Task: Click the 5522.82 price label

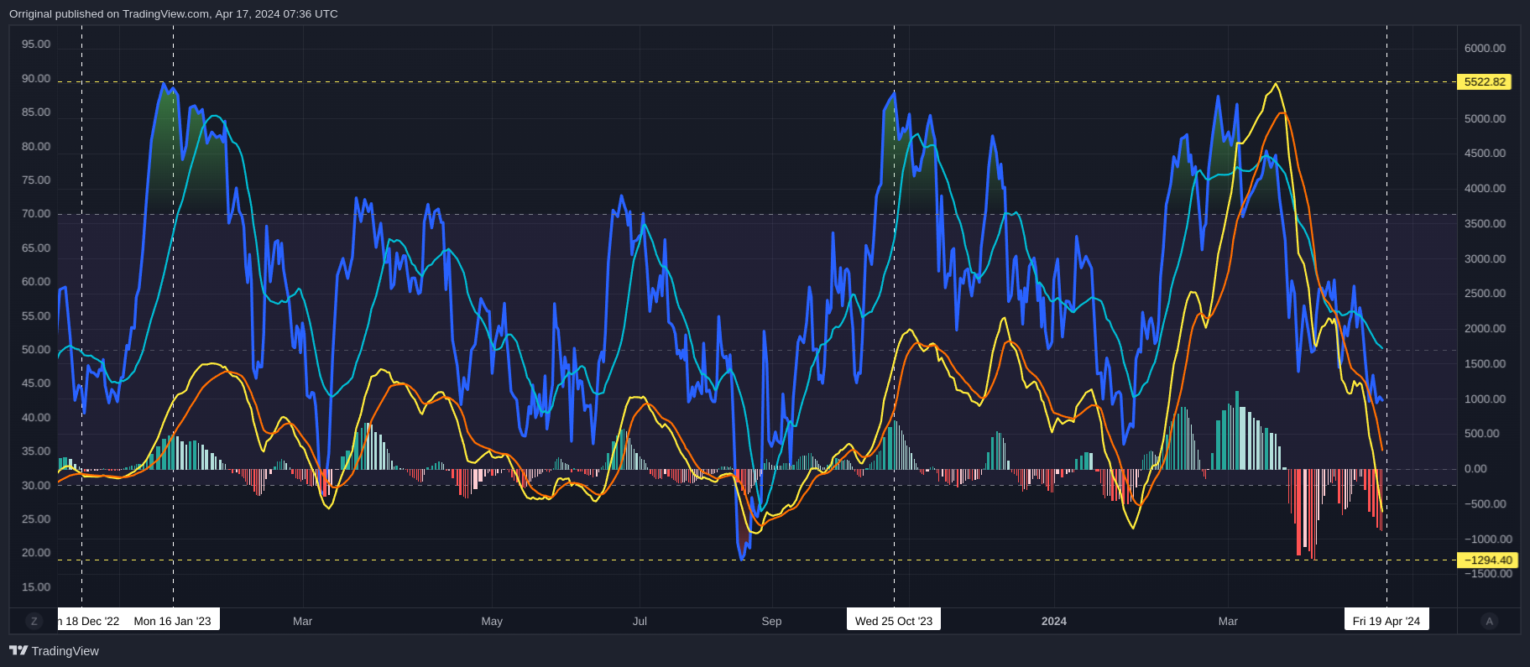Action: click(x=1485, y=82)
